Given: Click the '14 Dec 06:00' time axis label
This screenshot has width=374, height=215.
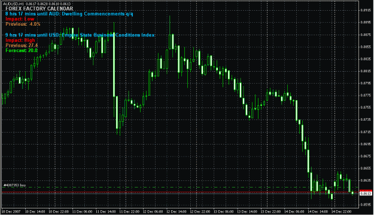Looking at the screenshot, I should point(294,211).
